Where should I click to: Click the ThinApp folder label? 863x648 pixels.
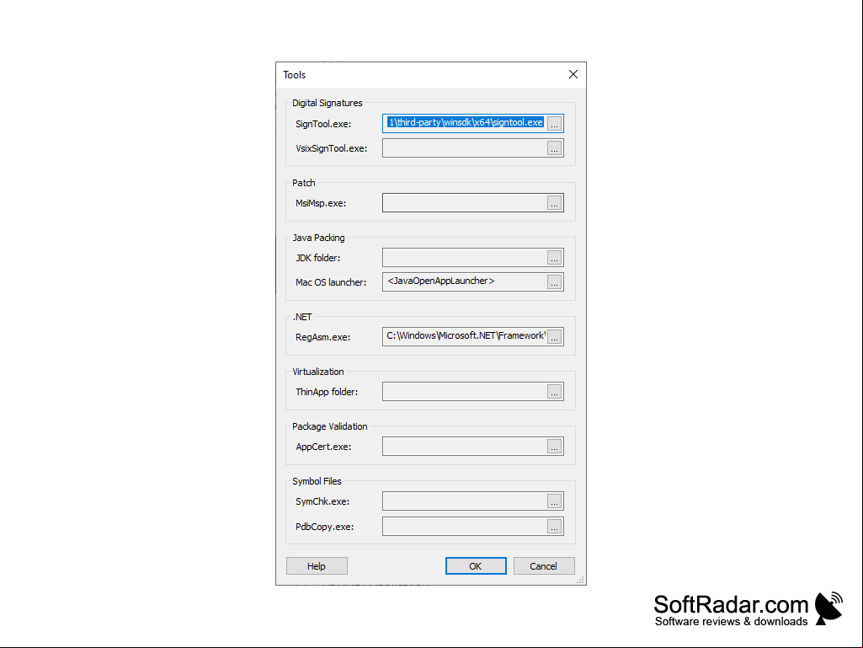tap(327, 392)
